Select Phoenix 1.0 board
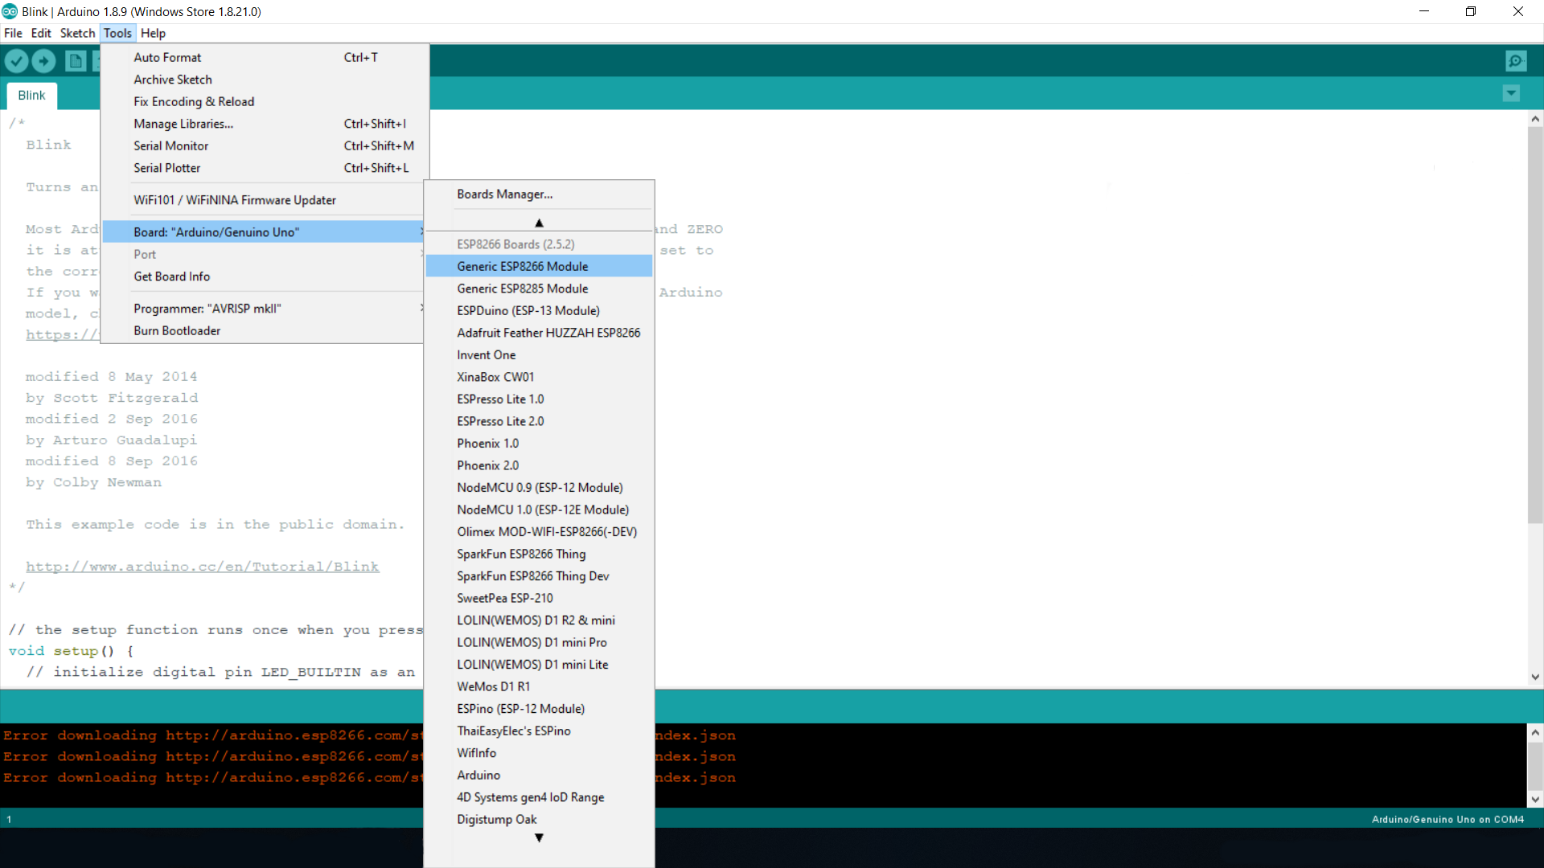This screenshot has width=1544, height=868. 539,443
